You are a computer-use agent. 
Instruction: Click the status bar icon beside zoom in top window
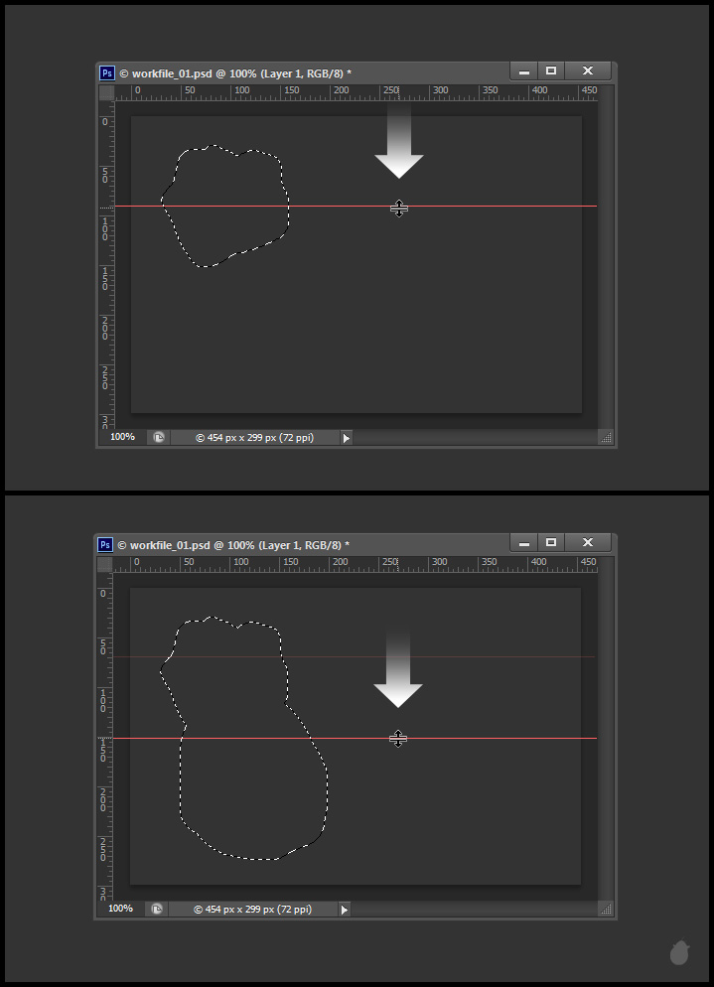[158, 437]
